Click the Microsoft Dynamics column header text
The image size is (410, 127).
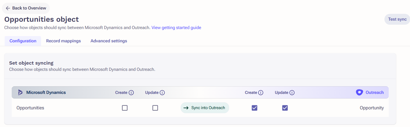click(x=46, y=93)
